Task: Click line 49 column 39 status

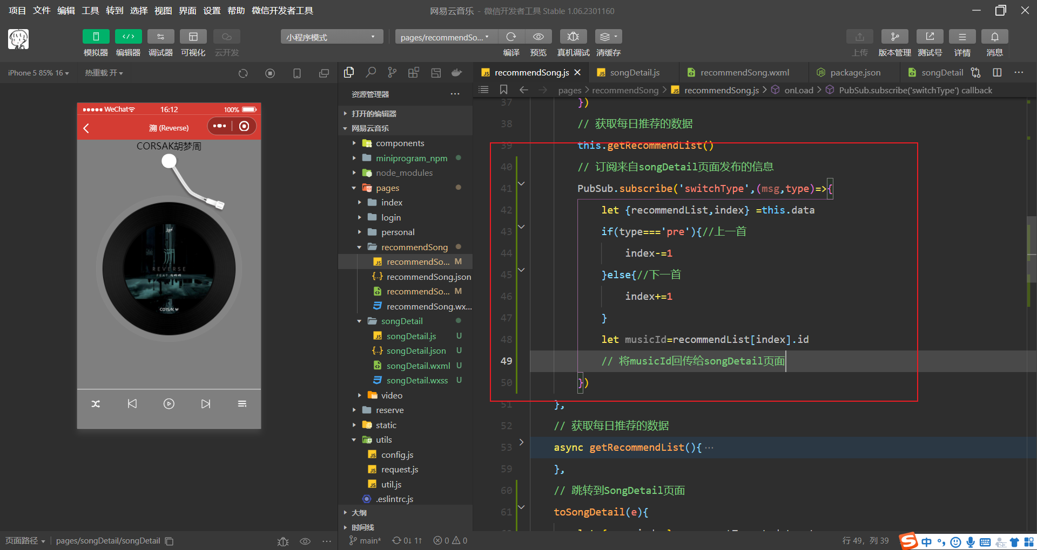Action: tap(865, 540)
